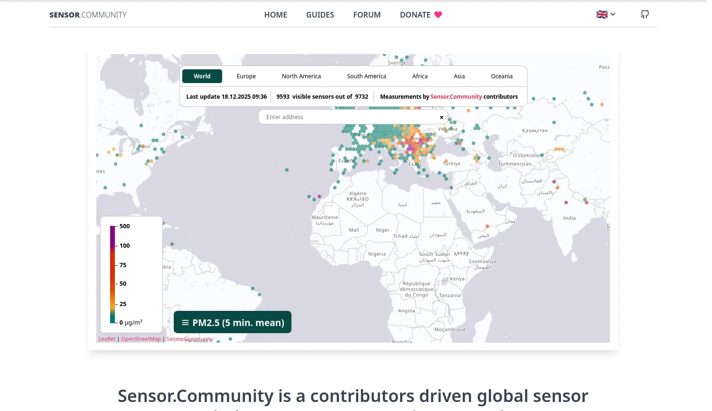Viewport: 712px width, 411px height.
Task: Open the PM2.5 measurement type selector
Action: (x=232, y=322)
